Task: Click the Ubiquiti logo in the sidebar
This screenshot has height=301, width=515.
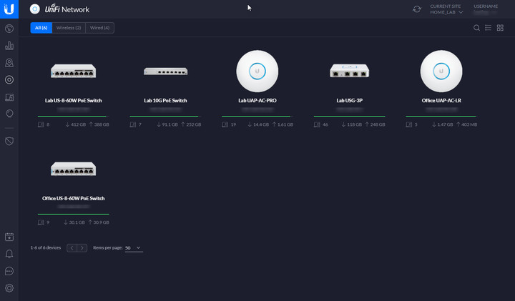Action: (9, 9)
